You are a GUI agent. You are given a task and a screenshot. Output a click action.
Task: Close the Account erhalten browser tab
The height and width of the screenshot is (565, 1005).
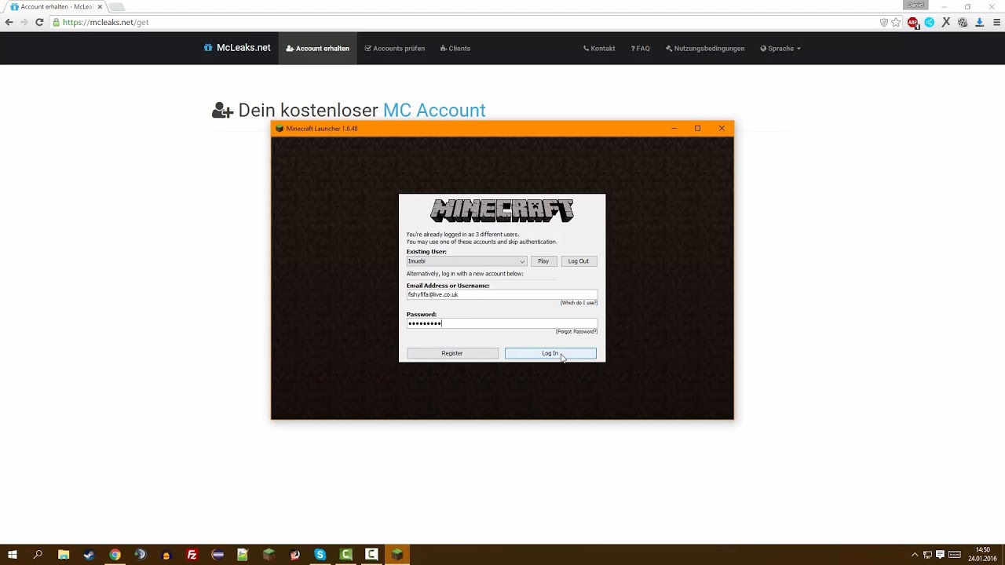(x=100, y=6)
